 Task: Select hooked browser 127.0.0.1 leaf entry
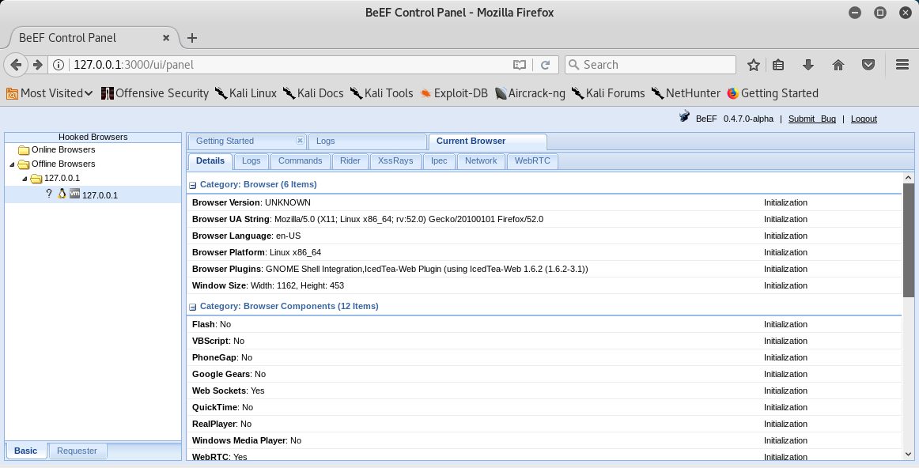click(93, 194)
